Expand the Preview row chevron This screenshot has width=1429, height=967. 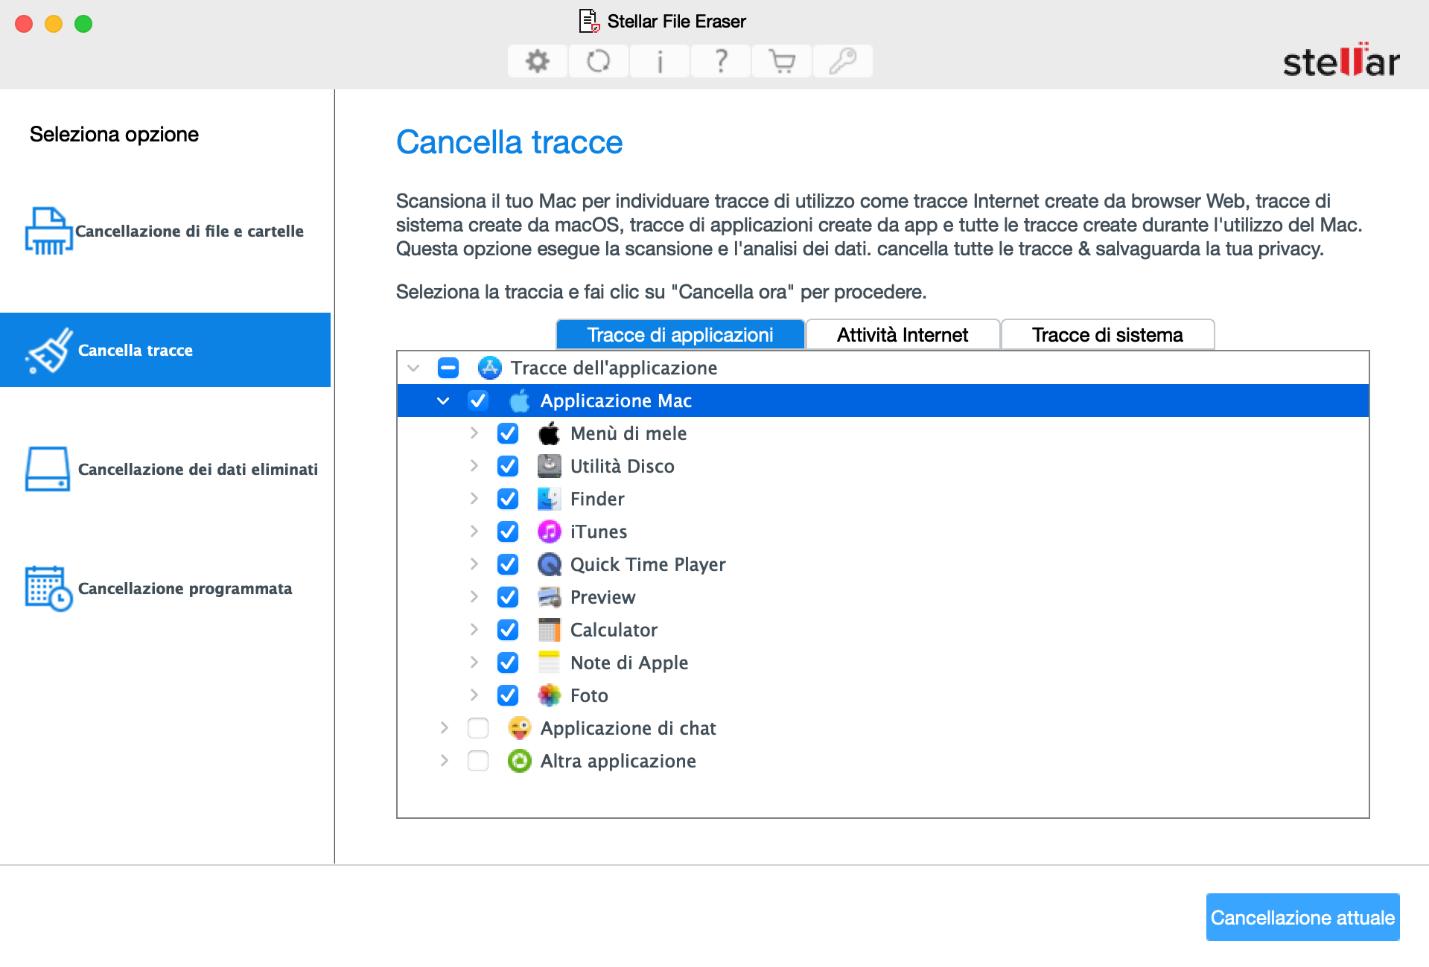pyautogui.click(x=474, y=596)
